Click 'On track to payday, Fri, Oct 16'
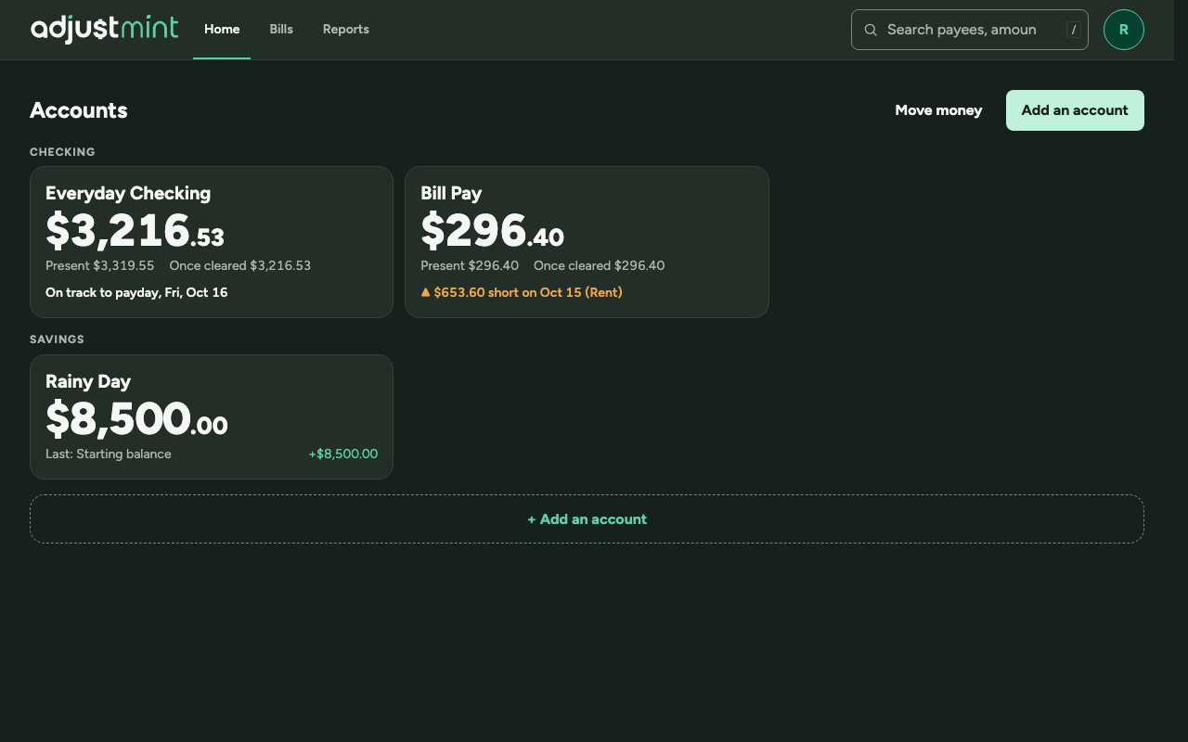Viewport: 1188px width, 742px height. tap(136, 292)
